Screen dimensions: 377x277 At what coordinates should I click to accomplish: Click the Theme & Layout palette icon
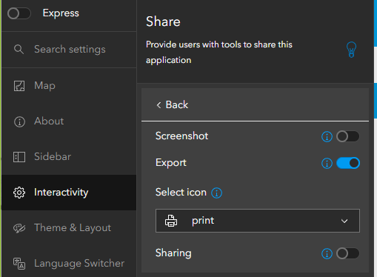[19, 228]
